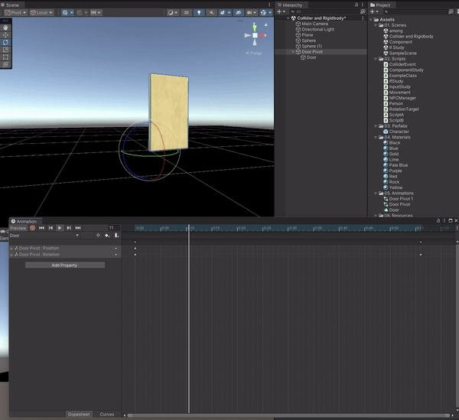459x420 pixels.
Task: Toggle grid visibility in scene
Action: [65, 12]
